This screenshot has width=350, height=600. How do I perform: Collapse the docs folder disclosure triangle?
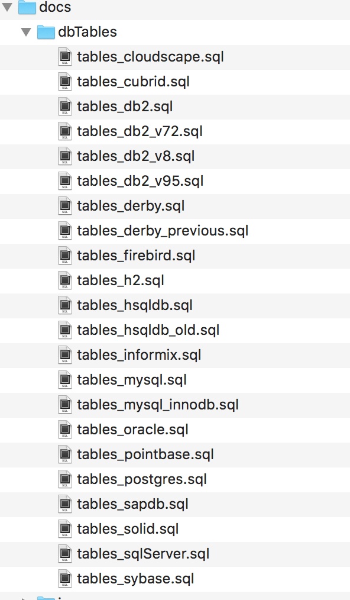(x=7, y=7)
